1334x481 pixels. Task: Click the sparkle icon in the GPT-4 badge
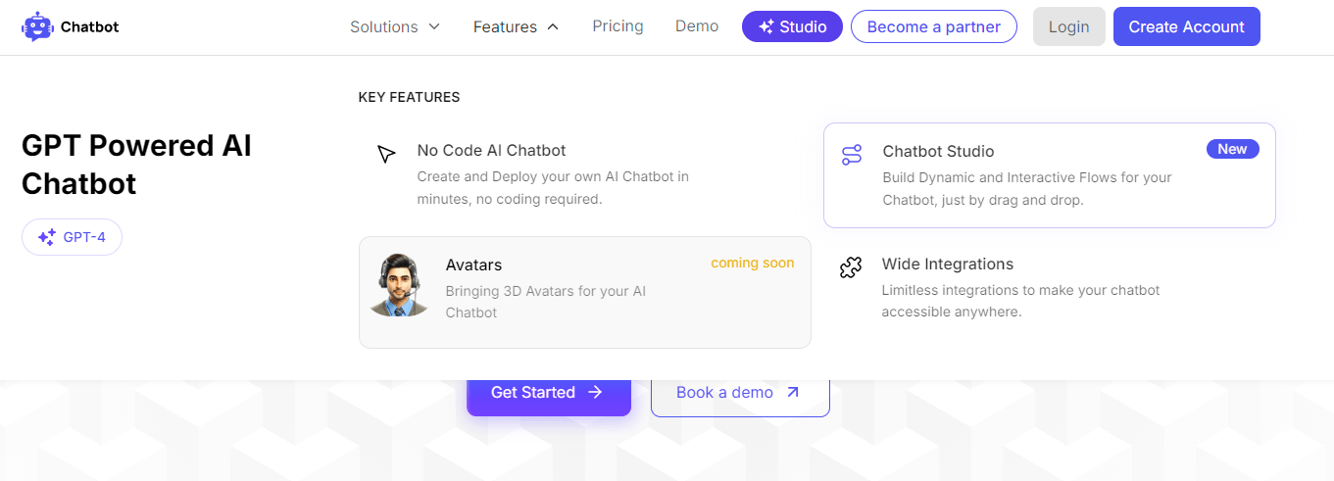tap(46, 237)
